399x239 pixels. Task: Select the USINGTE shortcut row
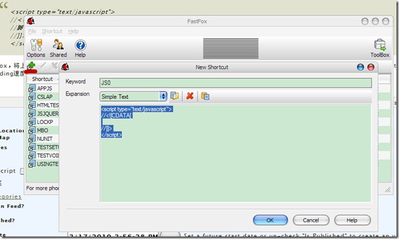[x=43, y=164]
